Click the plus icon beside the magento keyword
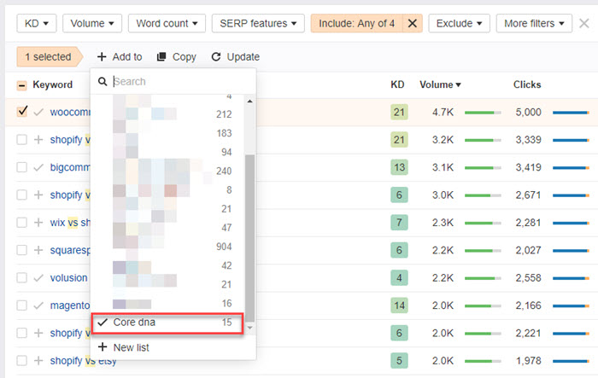 [38, 305]
